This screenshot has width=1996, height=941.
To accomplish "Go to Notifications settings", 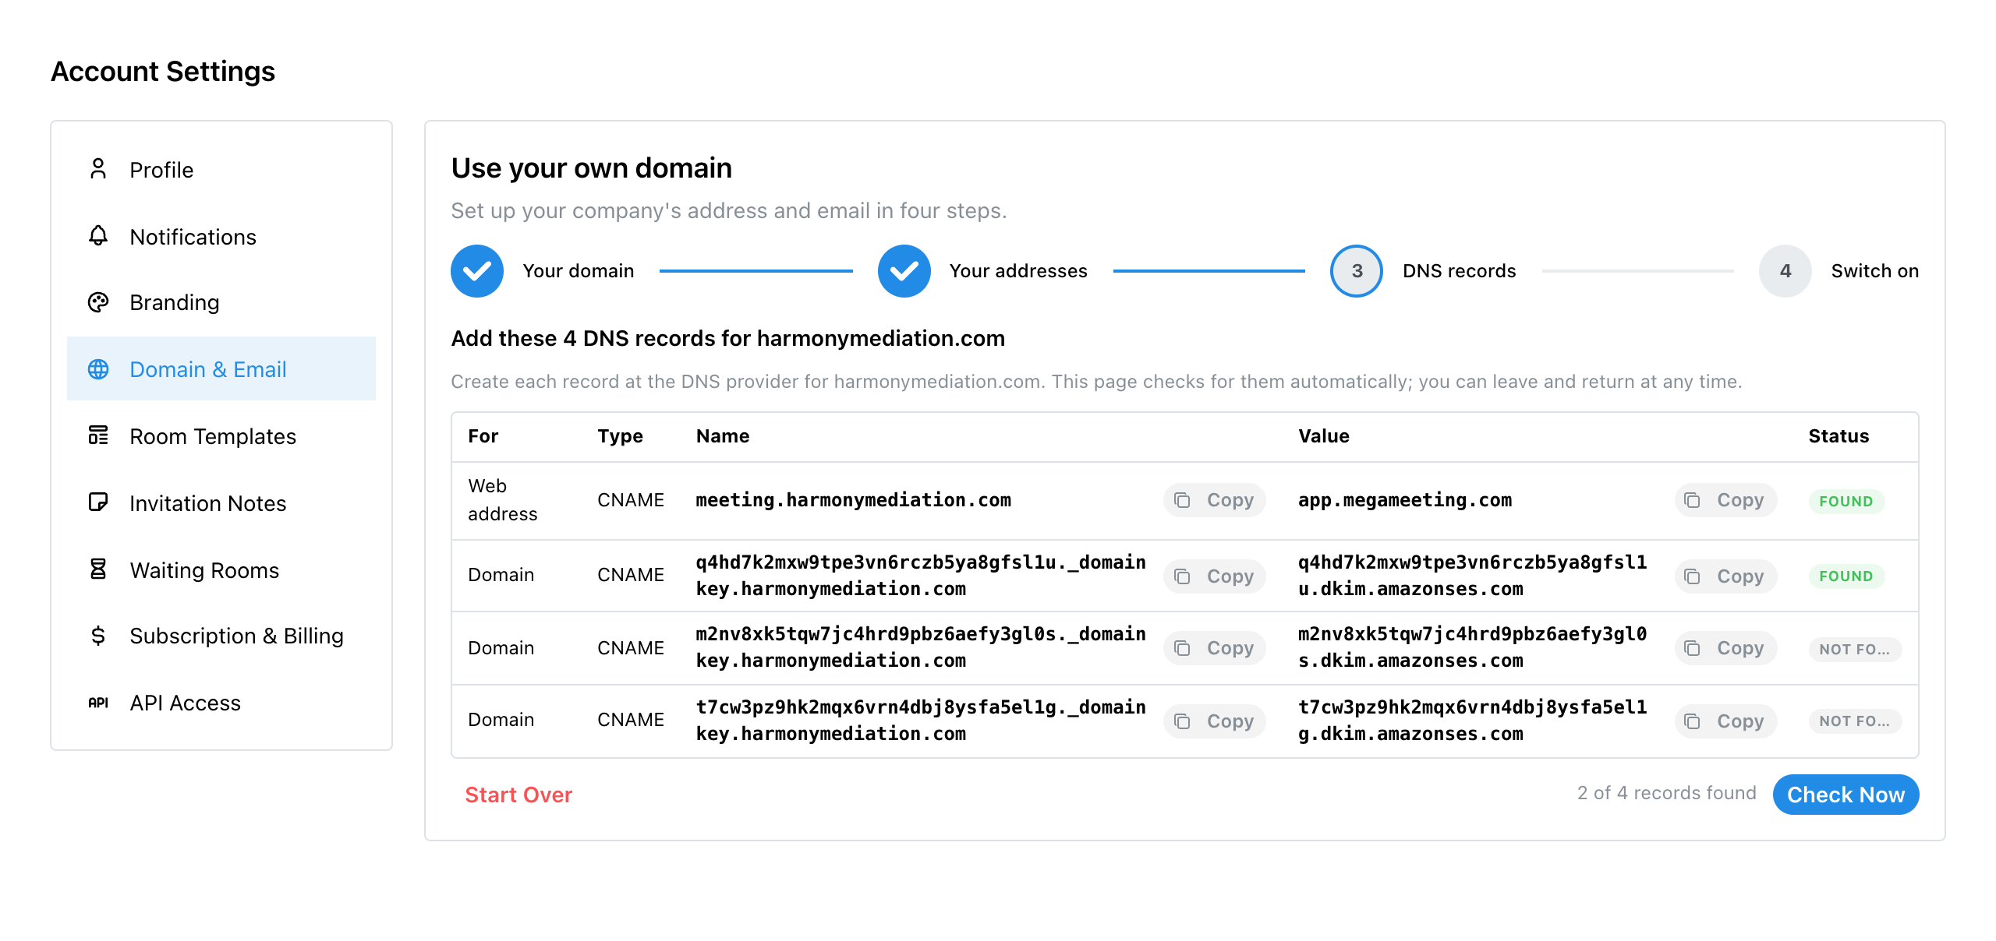I will [x=221, y=237].
